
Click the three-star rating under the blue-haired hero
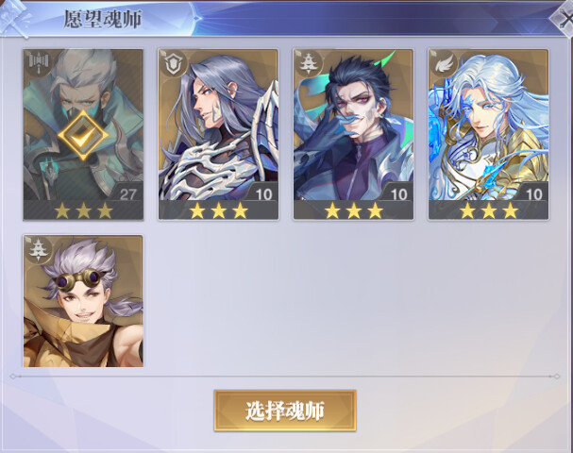(489, 210)
